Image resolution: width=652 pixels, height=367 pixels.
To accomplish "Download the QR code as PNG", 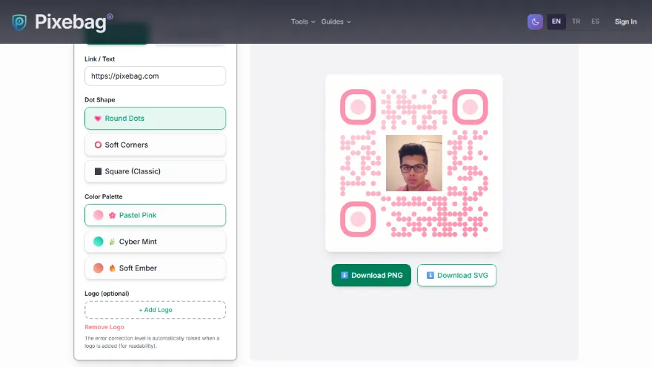I will [x=371, y=275].
